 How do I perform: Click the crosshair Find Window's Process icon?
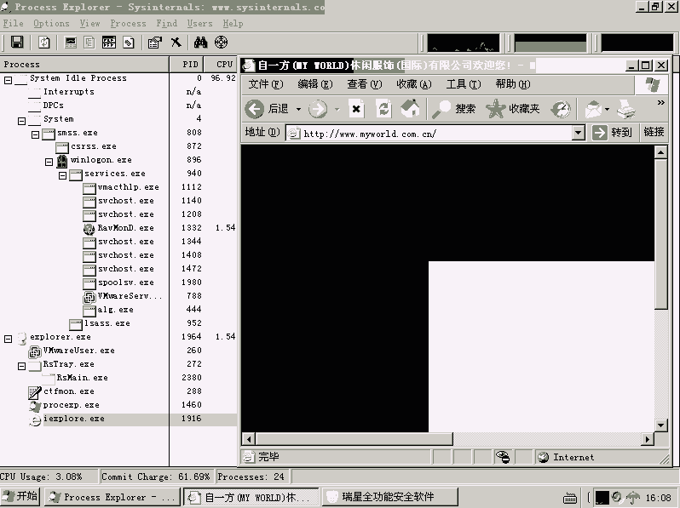[222, 43]
